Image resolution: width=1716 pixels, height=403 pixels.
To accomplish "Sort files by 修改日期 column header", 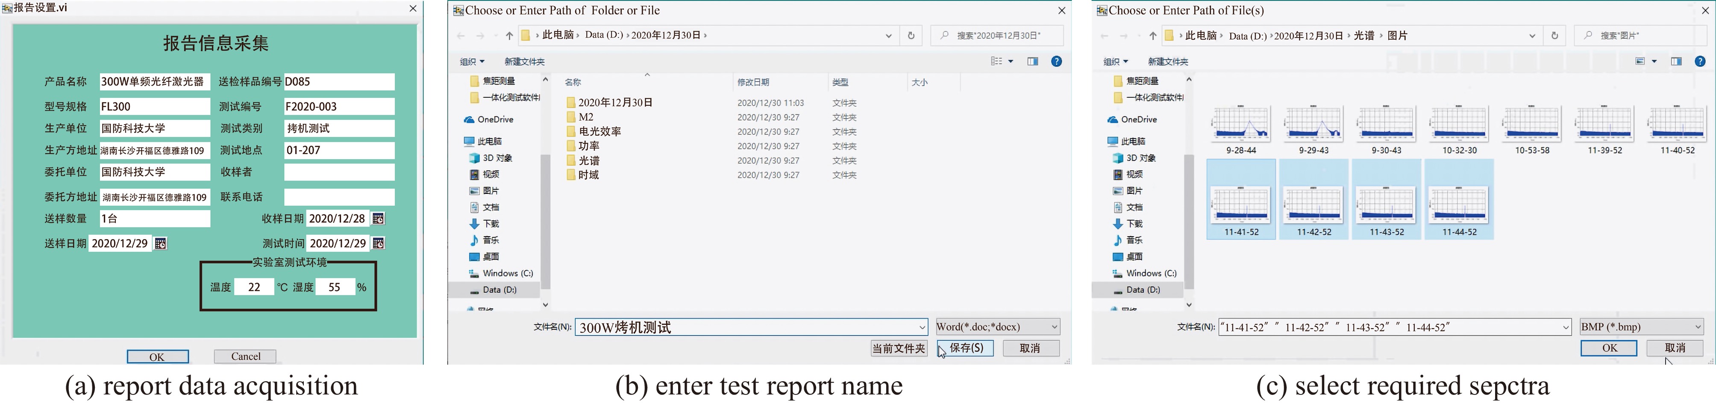I will point(753,82).
